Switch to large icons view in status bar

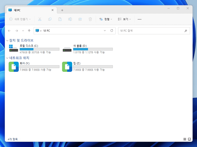click(189, 139)
